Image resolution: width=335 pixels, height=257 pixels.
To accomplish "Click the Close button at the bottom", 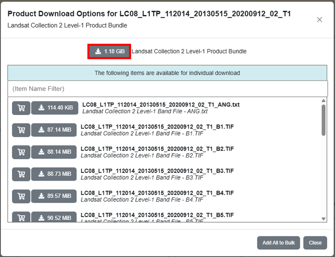I will pyautogui.click(x=315, y=243).
